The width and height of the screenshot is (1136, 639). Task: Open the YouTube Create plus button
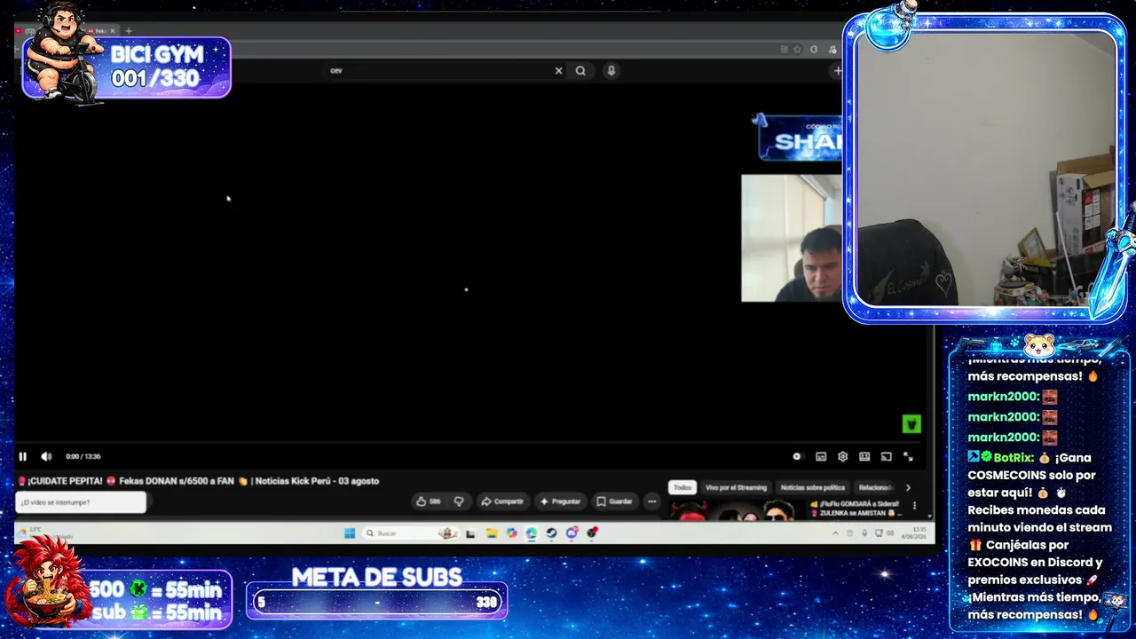click(x=837, y=71)
